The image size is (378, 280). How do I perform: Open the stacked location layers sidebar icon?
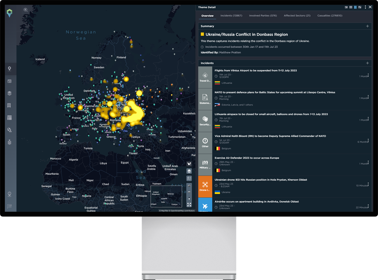9,142
